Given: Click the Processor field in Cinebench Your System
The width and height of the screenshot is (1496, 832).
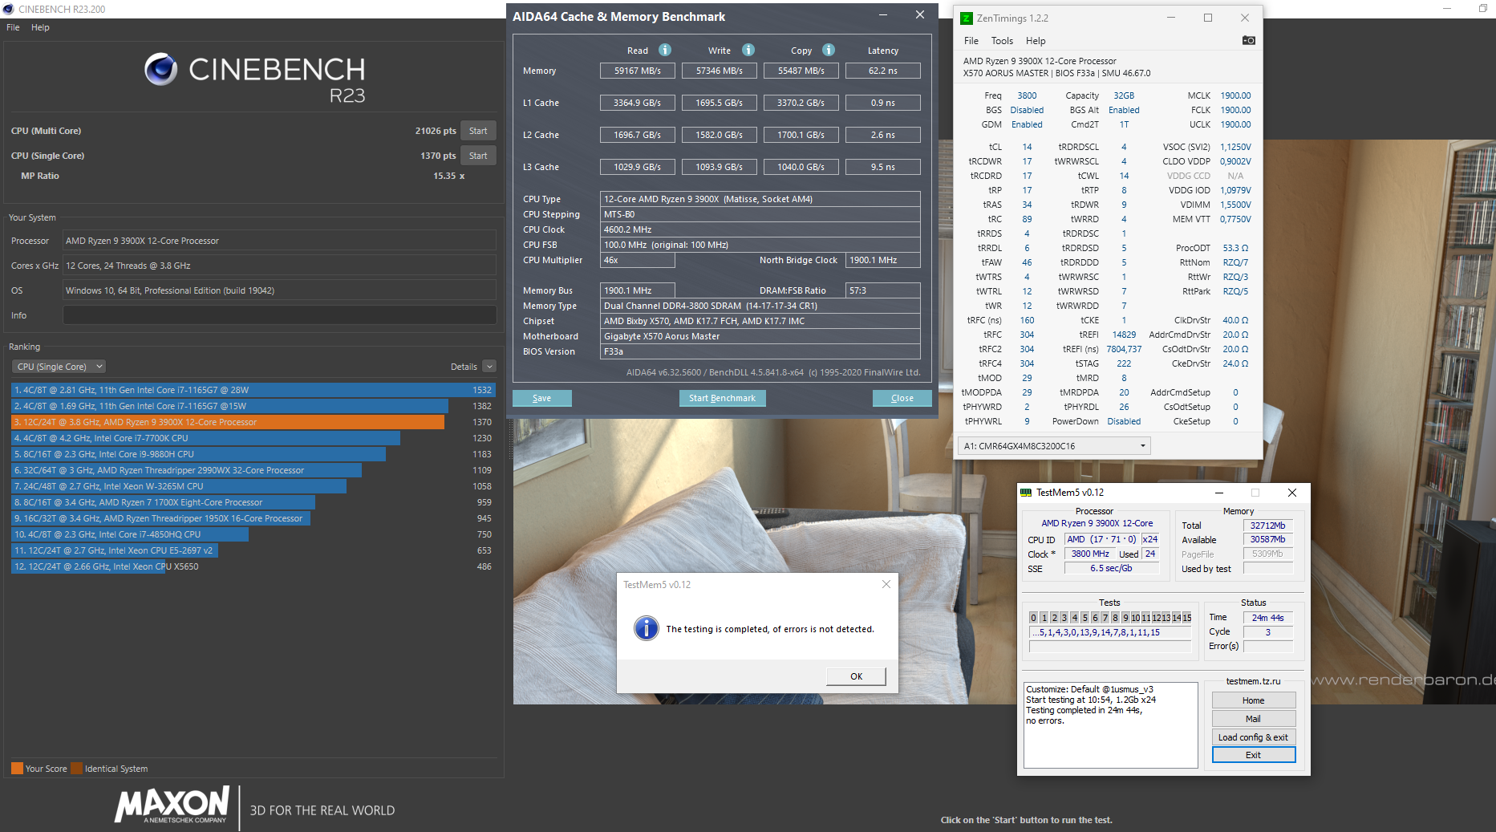Looking at the screenshot, I should coord(279,241).
